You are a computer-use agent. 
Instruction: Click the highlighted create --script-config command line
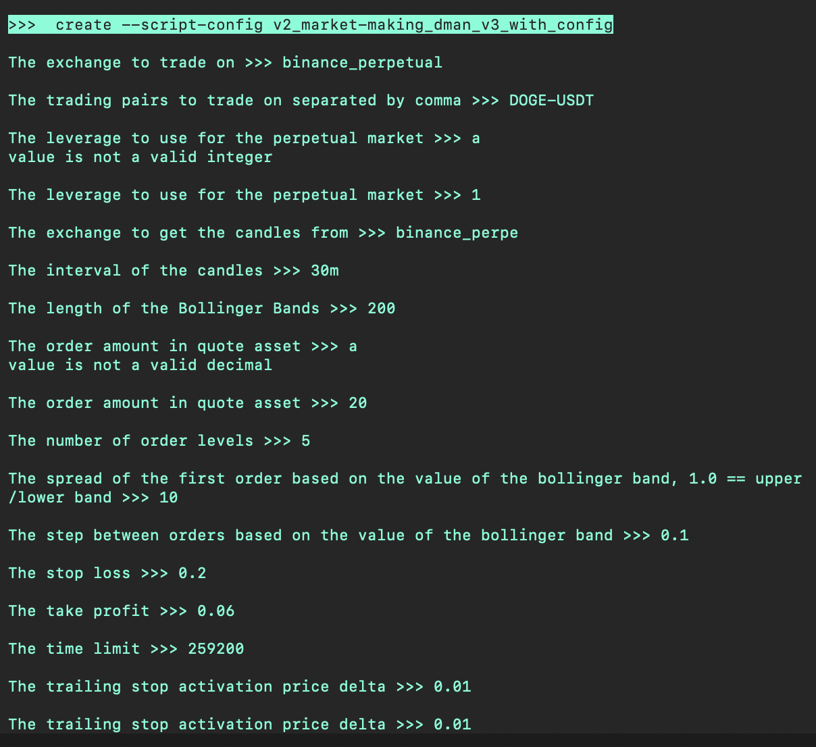tap(311, 25)
